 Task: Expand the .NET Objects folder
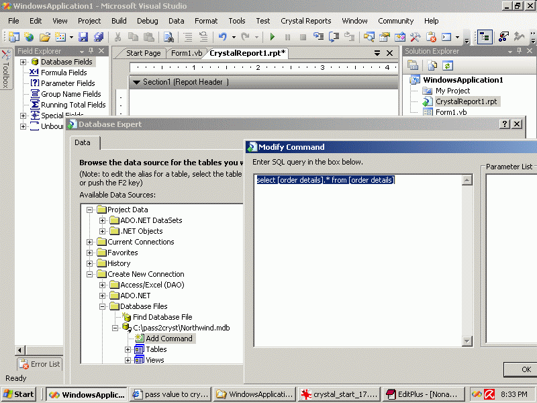[x=102, y=231]
